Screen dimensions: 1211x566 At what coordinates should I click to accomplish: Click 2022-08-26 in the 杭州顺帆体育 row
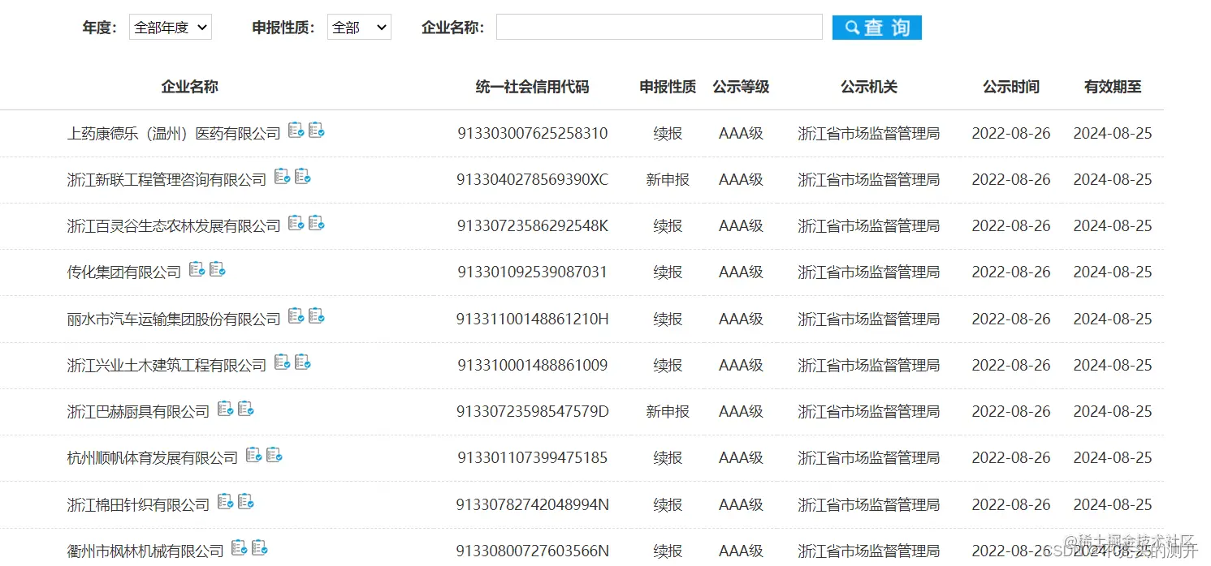click(x=1011, y=458)
